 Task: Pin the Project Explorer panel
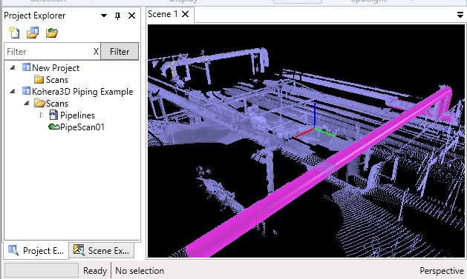[x=117, y=16]
